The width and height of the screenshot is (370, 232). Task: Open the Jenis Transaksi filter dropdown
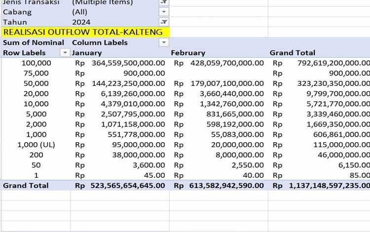(x=164, y=2)
